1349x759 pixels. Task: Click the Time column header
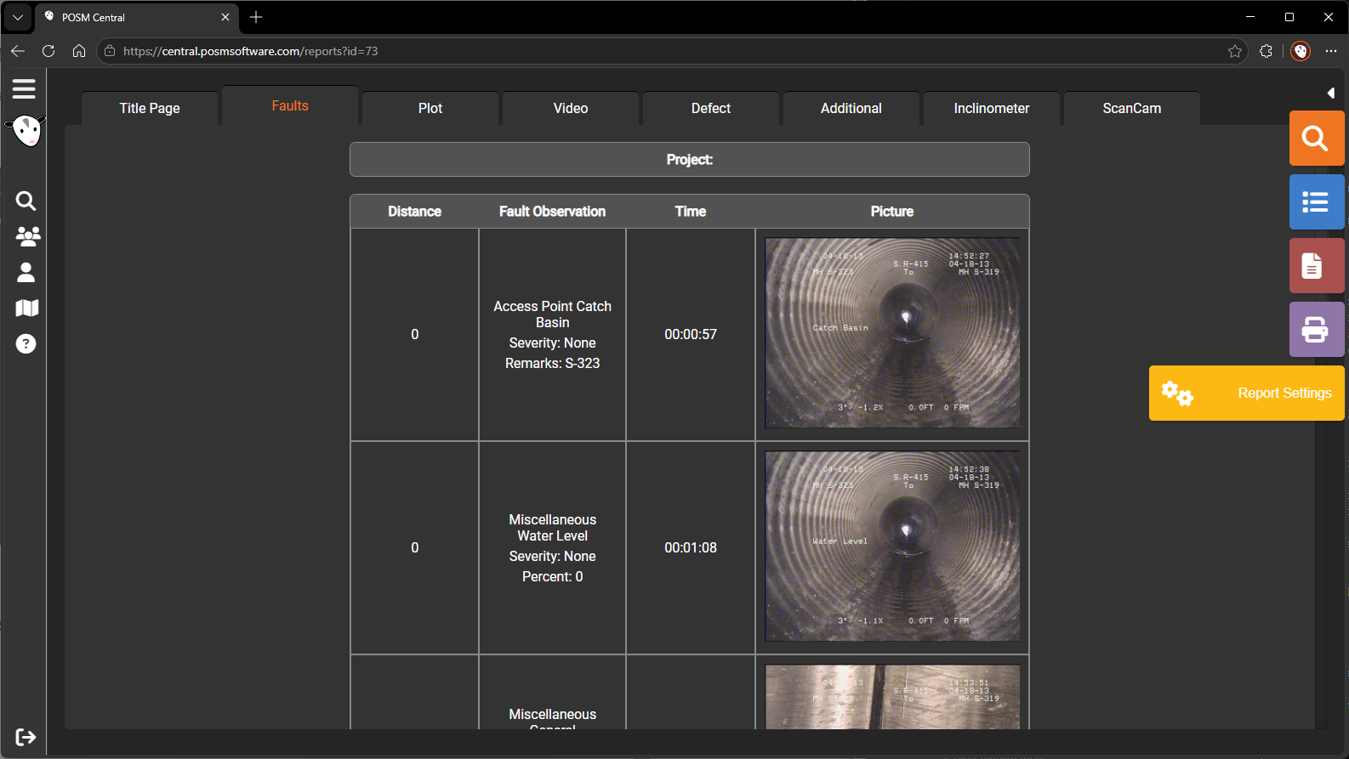(x=691, y=212)
